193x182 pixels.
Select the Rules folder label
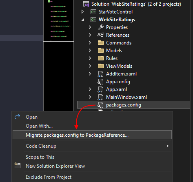click(112, 58)
